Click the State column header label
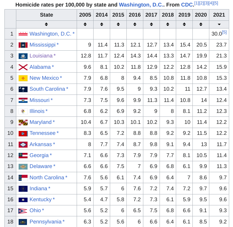The image size is (233, 227). [46, 15]
